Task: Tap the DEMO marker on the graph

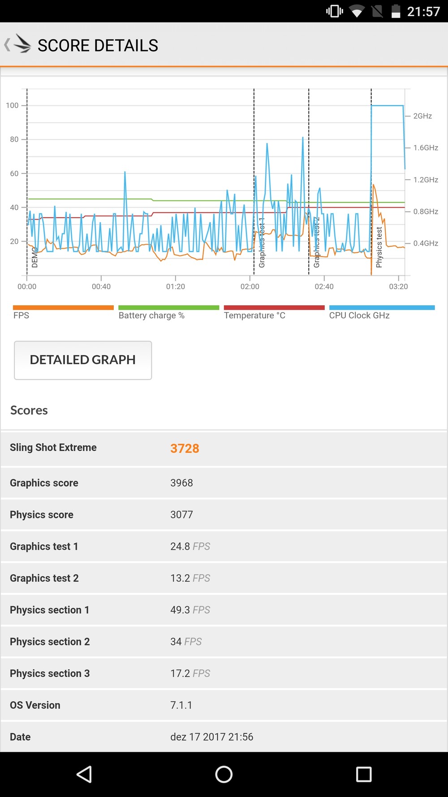Action: (34, 257)
